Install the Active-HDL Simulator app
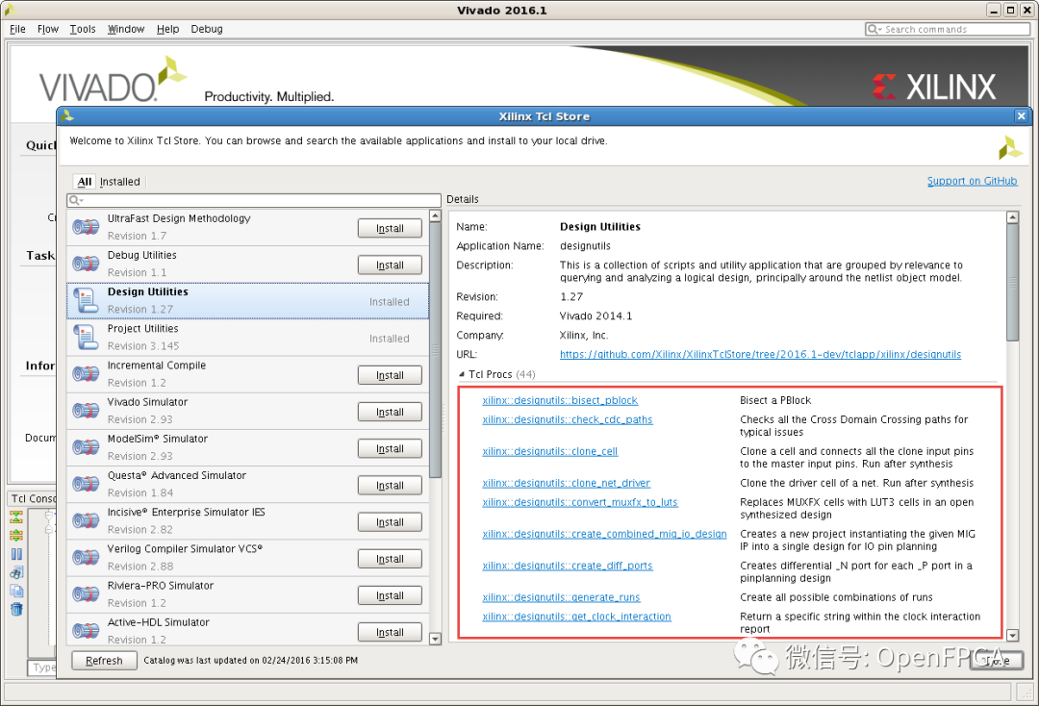The height and width of the screenshot is (706, 1039). (x=390, y=633)
